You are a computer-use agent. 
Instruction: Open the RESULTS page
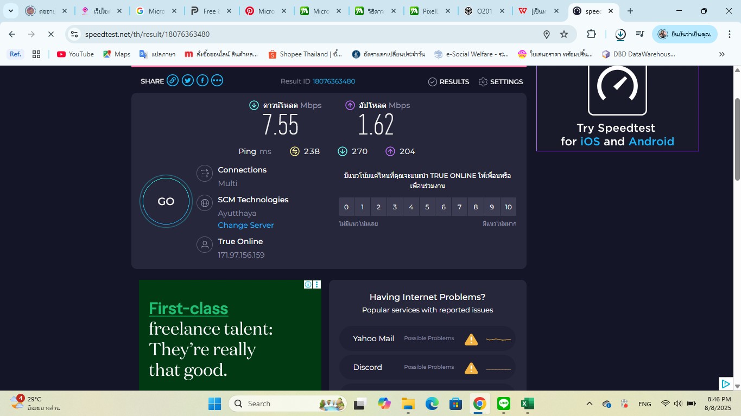(x=449, y=82)
